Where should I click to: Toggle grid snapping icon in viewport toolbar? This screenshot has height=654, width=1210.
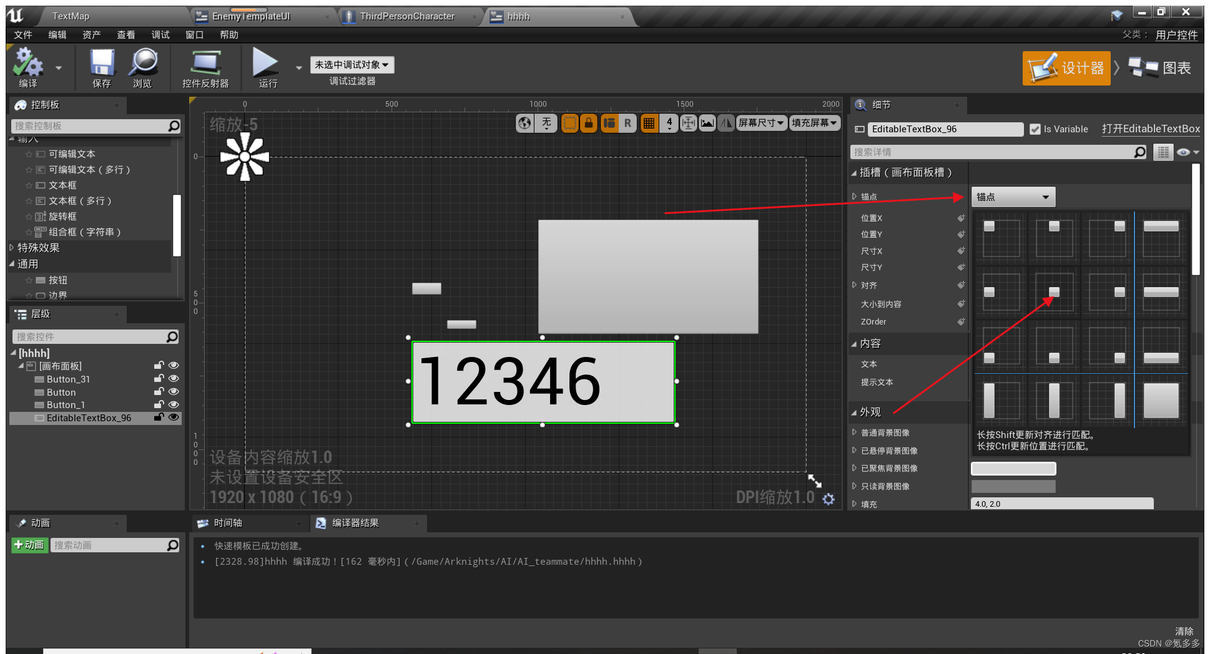click(x=649, y=124)
